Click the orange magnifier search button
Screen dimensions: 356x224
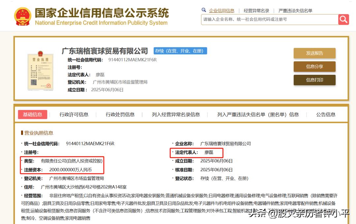pyautogui.click(x=343, y=19)
